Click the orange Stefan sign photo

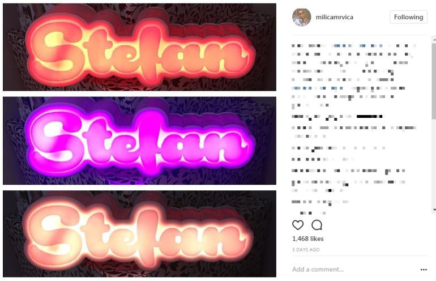tap(140, 47)
